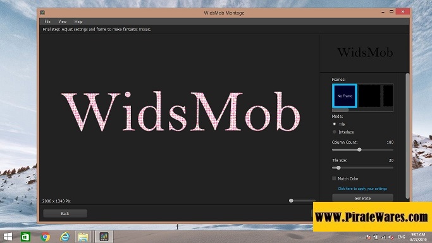Click the volume icon in the tray
Viewport: 432px width, 243px height.
[391, 237]
